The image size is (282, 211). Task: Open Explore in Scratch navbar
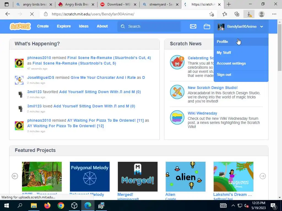64,26
